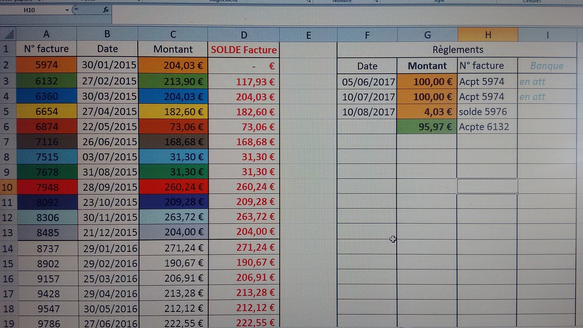Select yellow invoice cell 6654

tap(46, 112)
